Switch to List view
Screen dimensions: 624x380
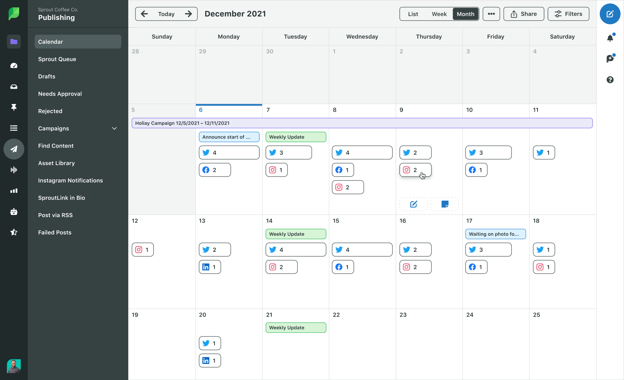pos(412,14)
